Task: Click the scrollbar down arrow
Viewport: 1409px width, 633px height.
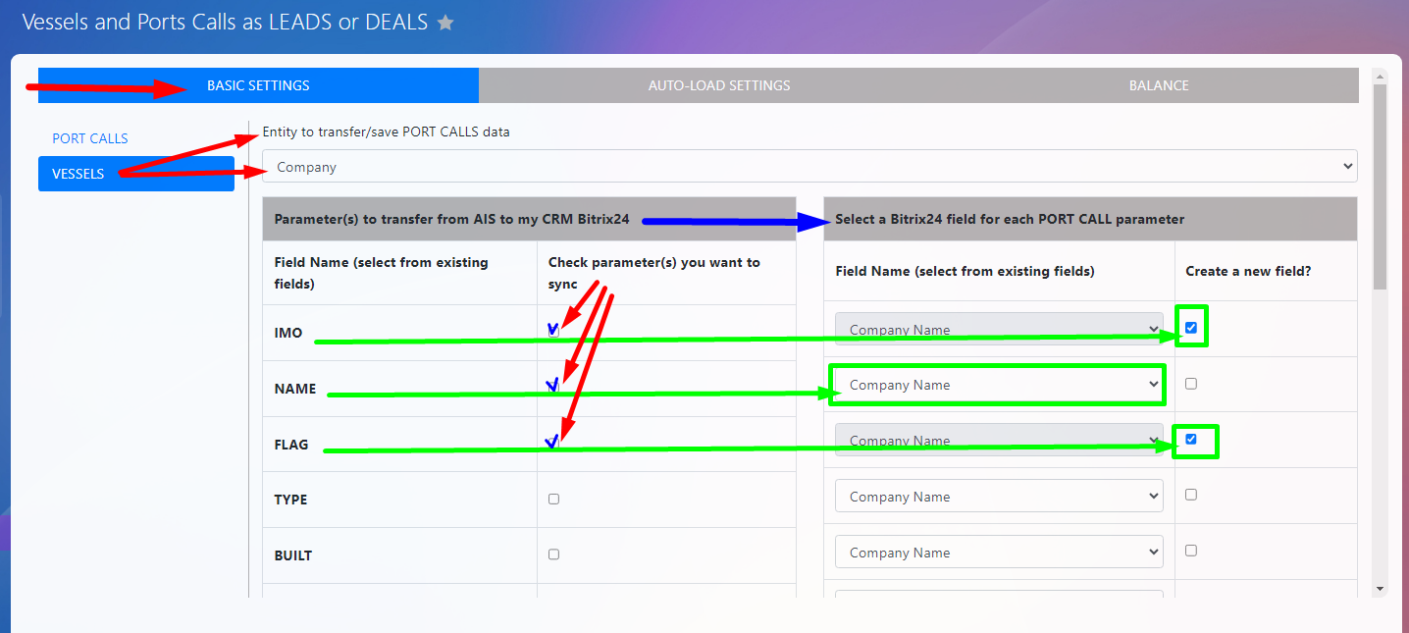Action: click(1381, 588)
